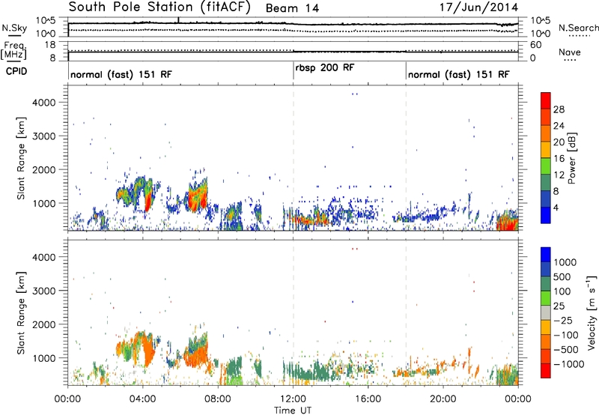Click the 'South Pole Station (fitACF)' title
This screenshot has width=599, height=415.
click(x=159, y=7)
